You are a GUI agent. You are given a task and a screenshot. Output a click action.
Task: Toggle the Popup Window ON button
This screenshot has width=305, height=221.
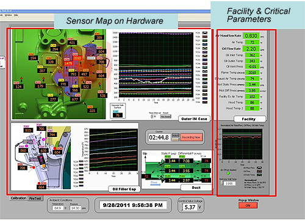(x=248, y=206)
